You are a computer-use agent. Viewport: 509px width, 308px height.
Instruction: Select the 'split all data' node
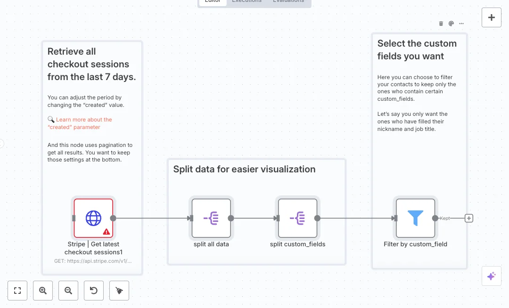211,218
